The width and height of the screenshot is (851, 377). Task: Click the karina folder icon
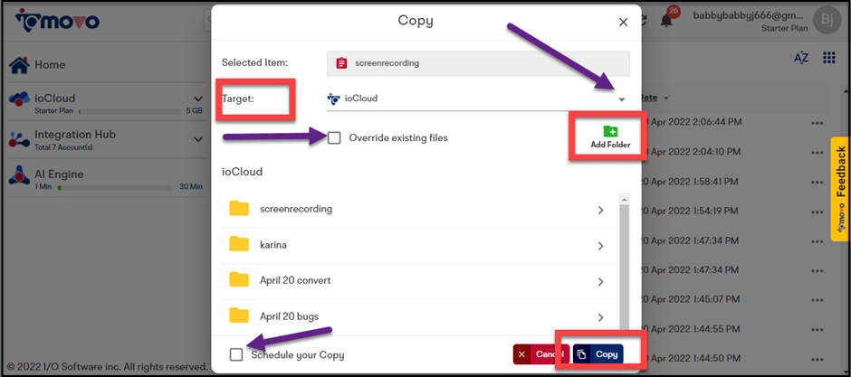pos(239,244)
